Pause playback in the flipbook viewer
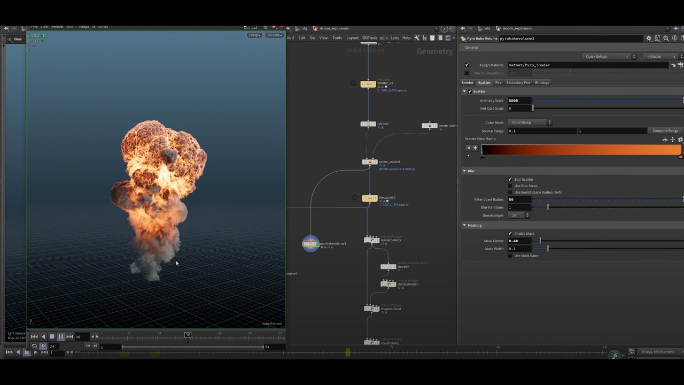This screenshot has height=385, width=684. (60, 336)
